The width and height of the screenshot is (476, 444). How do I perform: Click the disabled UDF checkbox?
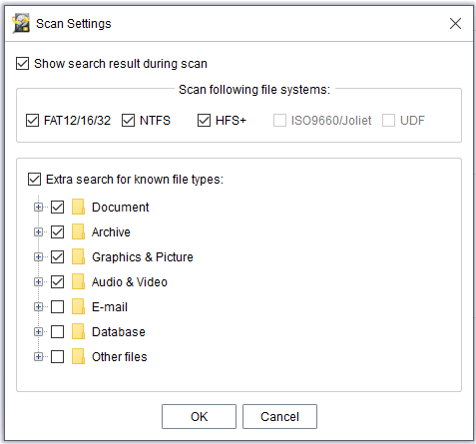[x=388, y=120]
